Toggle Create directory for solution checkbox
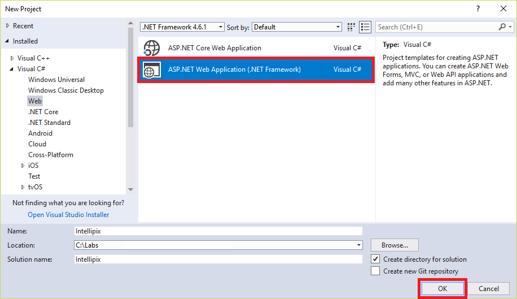Image resolution: width=517 pixels, height=299 pixels. tap(375, 259)
